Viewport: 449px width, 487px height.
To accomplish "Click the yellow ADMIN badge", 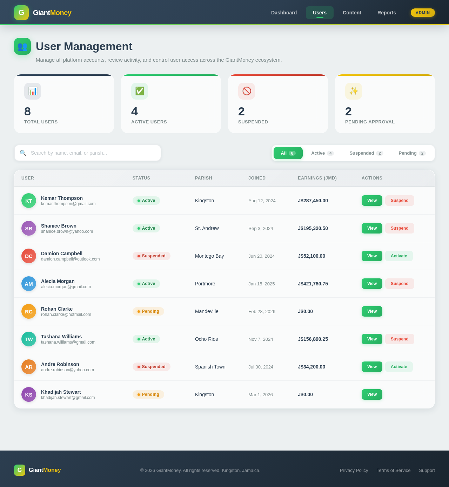I will coord(423,13).
